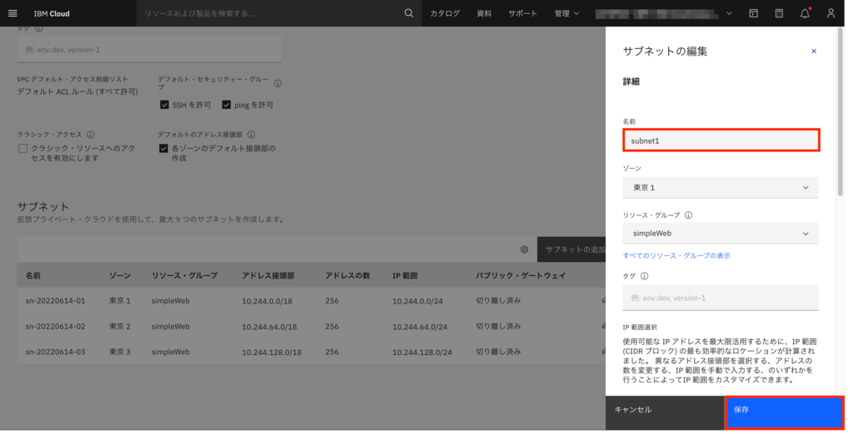Toggle 各ゾーンのデフォルト接頭部の作成 checkbox
Image resolution: width=853 pixels, height=434 pixels.
pos(163,148)
